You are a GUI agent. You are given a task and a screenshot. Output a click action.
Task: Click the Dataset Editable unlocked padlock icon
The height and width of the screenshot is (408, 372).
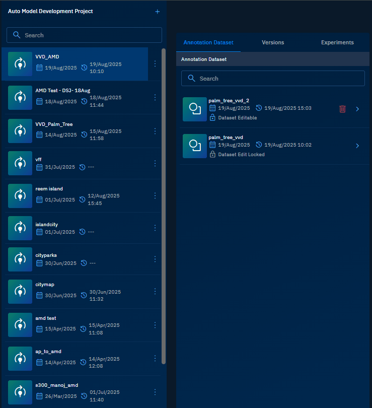[212, 118]
